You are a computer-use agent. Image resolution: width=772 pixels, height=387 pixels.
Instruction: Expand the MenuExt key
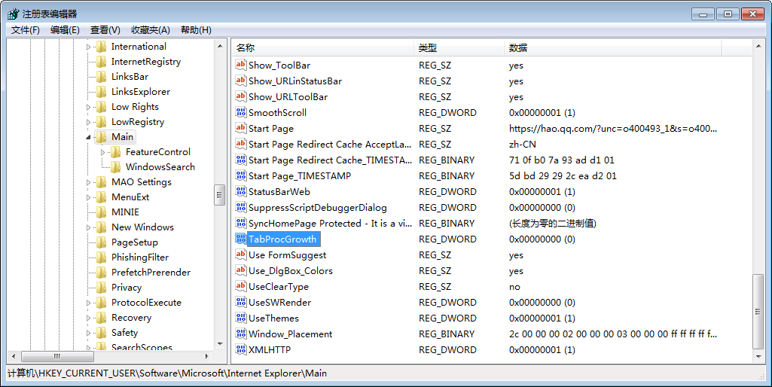[x=89, y=197]
